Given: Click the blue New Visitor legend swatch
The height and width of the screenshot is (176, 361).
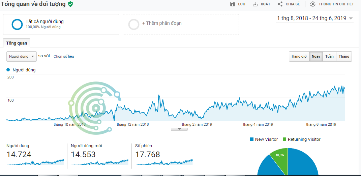Looking at the screenshot, I should coord(252,139).
